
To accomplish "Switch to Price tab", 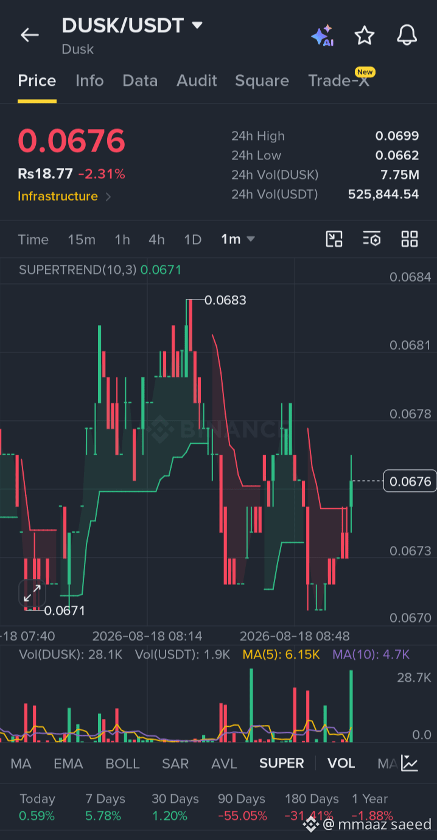I will click(37, 81).
